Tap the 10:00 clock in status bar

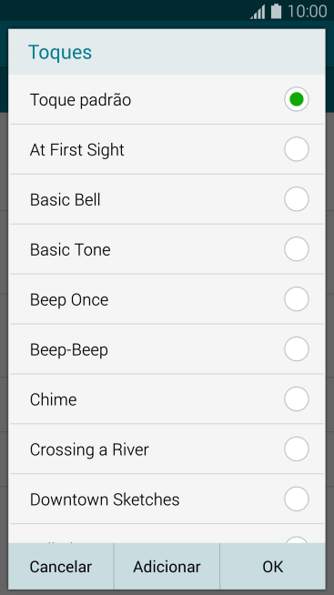pyautogui.click(x=307, y=11)
